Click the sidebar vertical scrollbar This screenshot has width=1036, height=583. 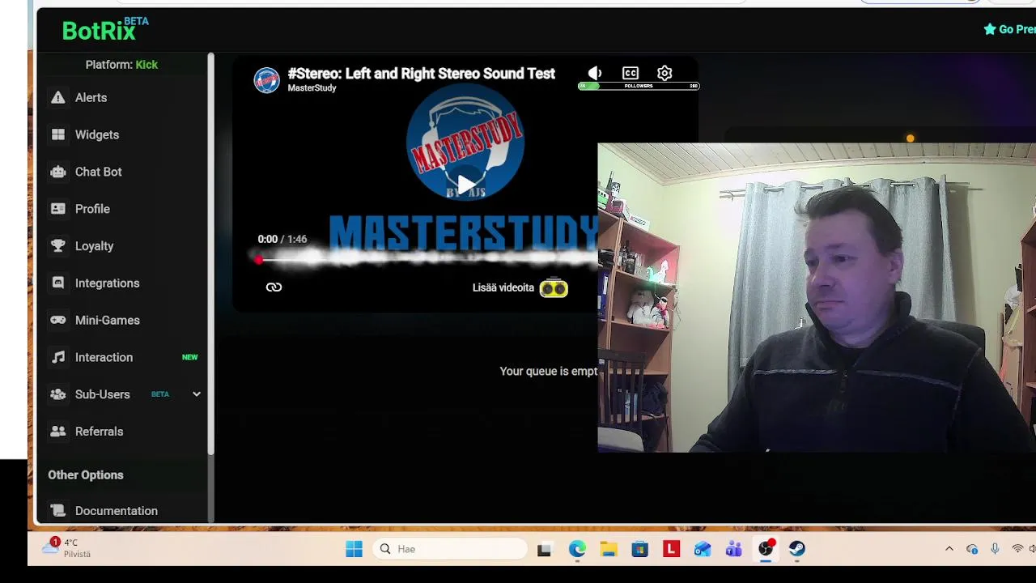(210, 253)
